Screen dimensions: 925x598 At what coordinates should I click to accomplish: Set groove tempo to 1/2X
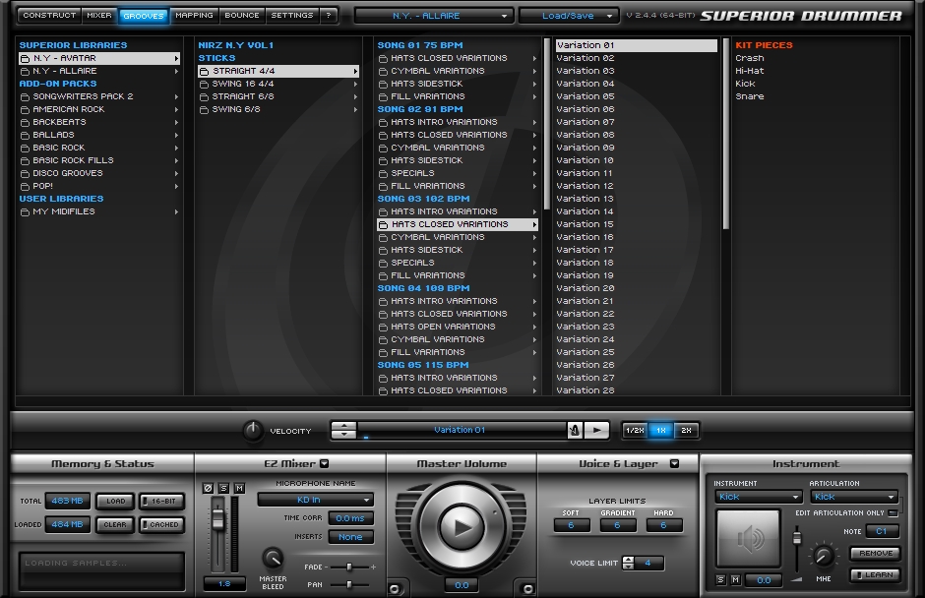click(x=635, y=431)
